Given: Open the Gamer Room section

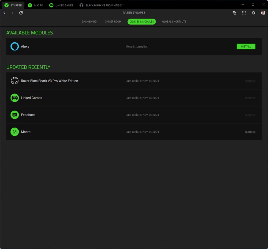Looking at the screenshot, I should tap(113, 21).
